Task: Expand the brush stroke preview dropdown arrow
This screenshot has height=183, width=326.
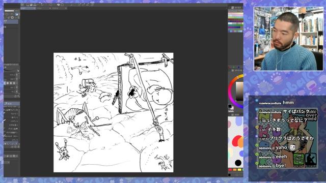Action: coord(18,71)
